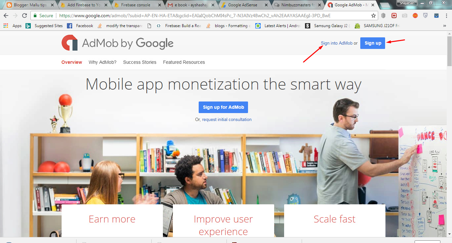Image resolution: width=452 pixels, height=243 pixels.
Task: Click the gray camera extension icon
Action: click(x=404, y=16)
